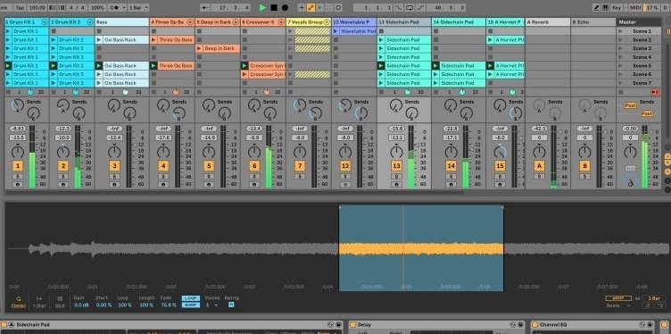Unfold the 5 Deep in Dark track
This screenshot has height=334, width=671.
236,21
